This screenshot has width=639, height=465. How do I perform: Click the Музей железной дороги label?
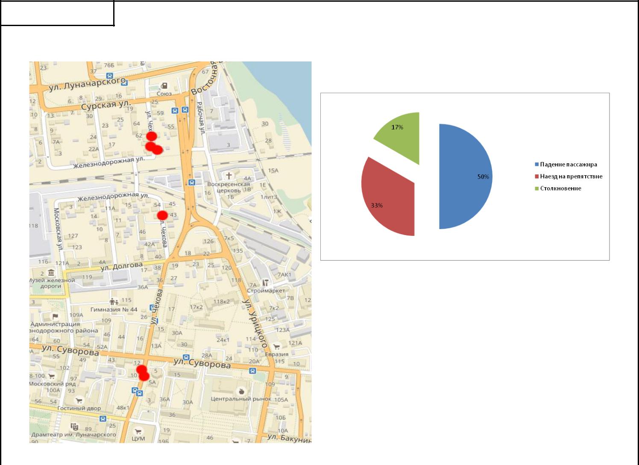pyautogui.click(x=51, y=283)
